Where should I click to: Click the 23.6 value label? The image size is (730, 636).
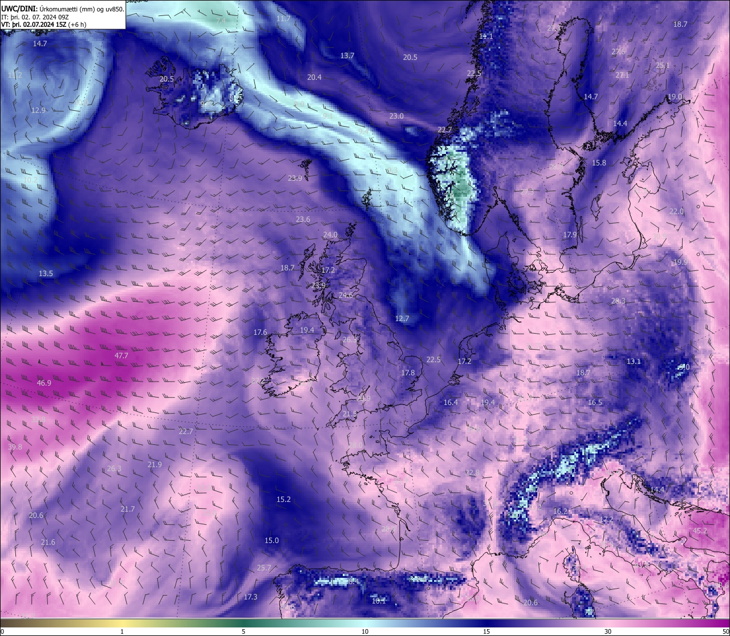(x=303, y=219)
